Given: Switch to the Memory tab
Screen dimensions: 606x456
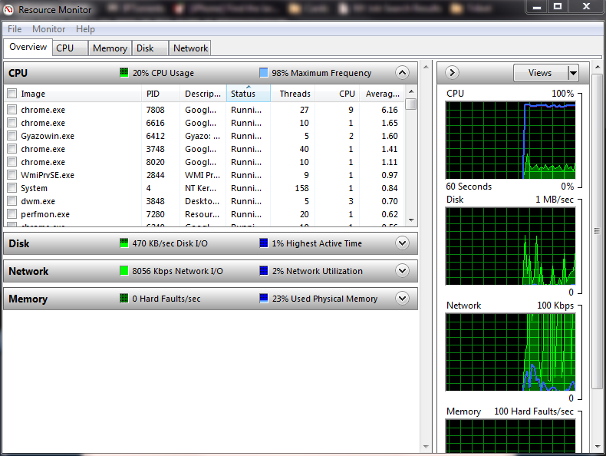Looking at the screenshot, I should pyautogui.click(x=110, y=48).
